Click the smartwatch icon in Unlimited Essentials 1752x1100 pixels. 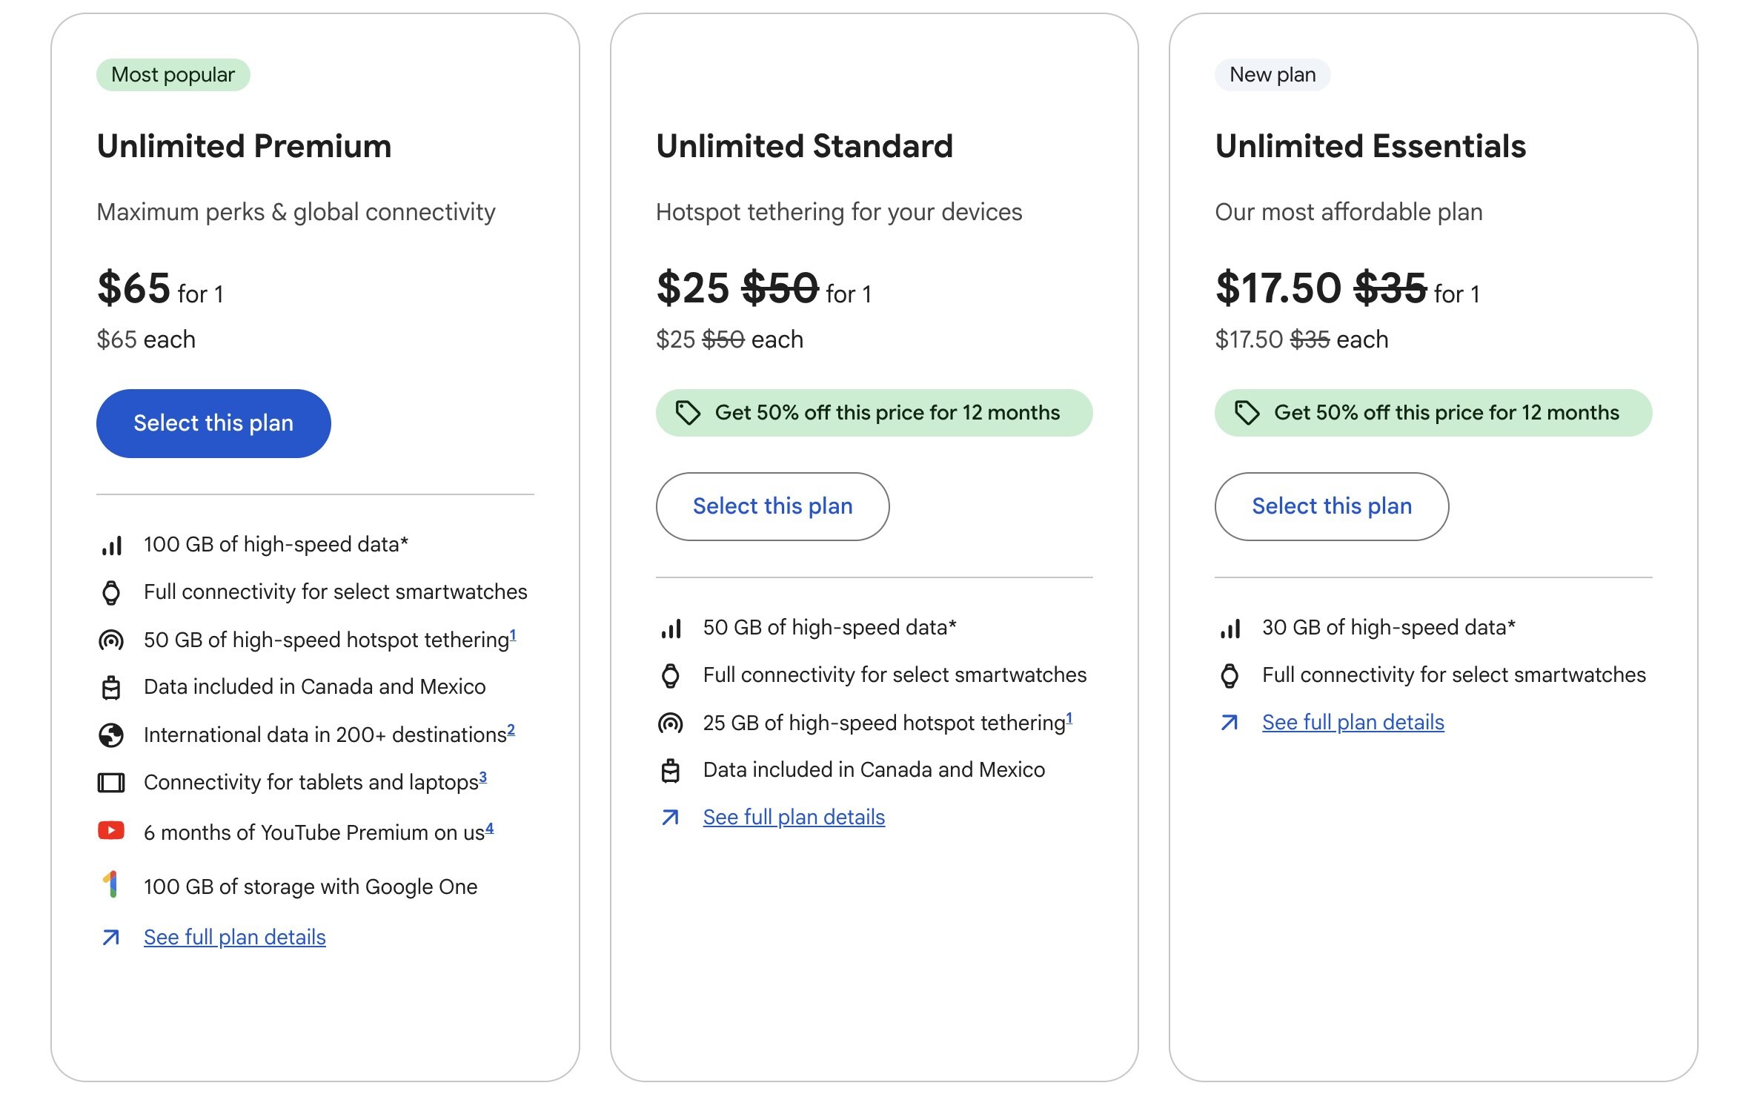[1230, 675]
